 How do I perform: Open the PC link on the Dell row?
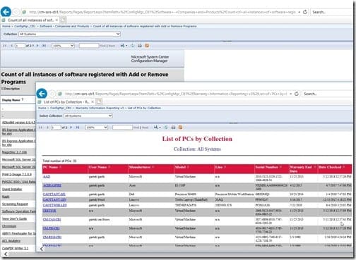[x=54, y=194]
